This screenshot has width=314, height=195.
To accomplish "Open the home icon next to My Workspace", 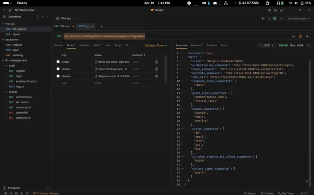I will (x=10, y=10).
